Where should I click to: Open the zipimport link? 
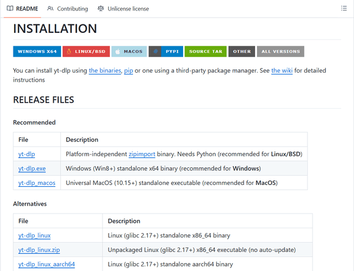point(142,154)
